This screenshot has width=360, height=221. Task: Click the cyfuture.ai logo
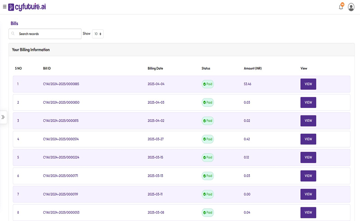[x=27, y=7]
